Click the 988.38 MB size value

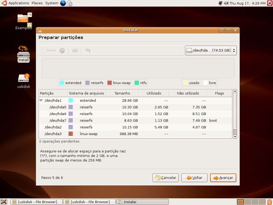(129, 134)
